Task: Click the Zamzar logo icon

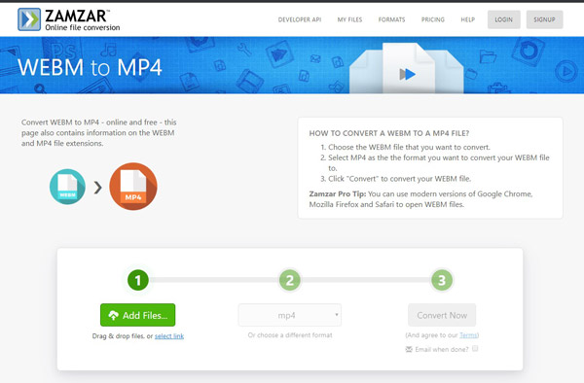Action: pyautogui.click(x=29, y=19)
